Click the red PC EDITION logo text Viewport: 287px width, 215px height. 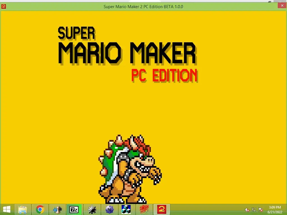[165, 75]
